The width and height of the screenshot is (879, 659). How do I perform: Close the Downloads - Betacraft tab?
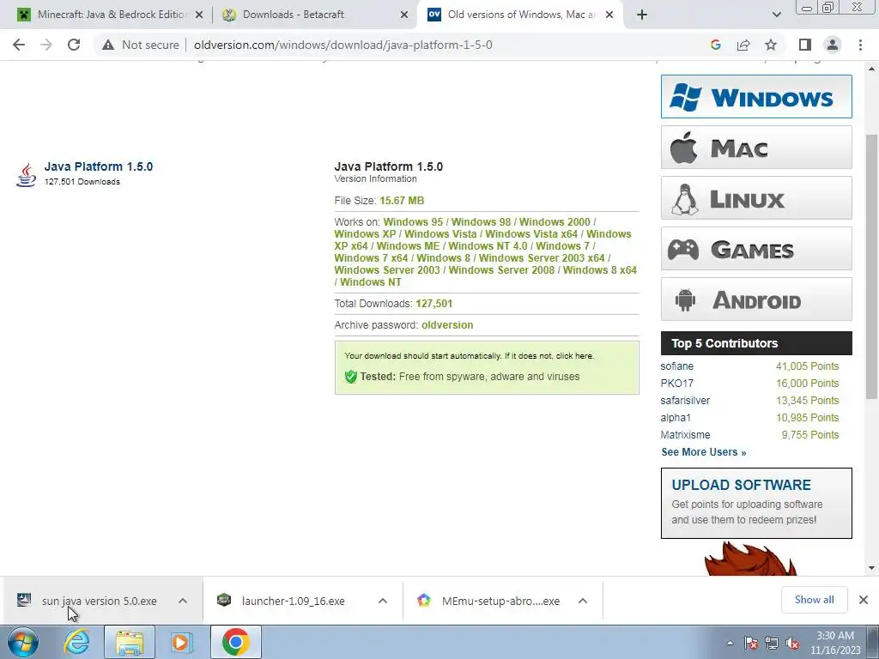[x=404, y=15]
